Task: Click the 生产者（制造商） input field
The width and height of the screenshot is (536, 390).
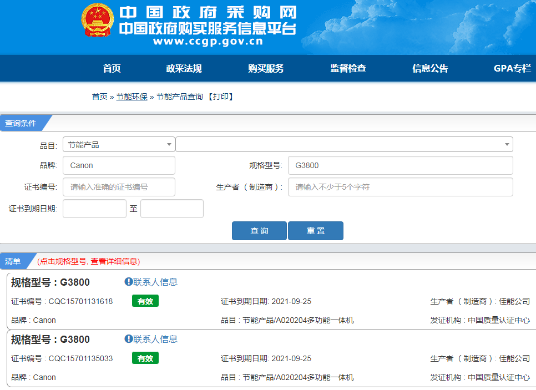Action: pyautogui.click(x=400, y=187)
